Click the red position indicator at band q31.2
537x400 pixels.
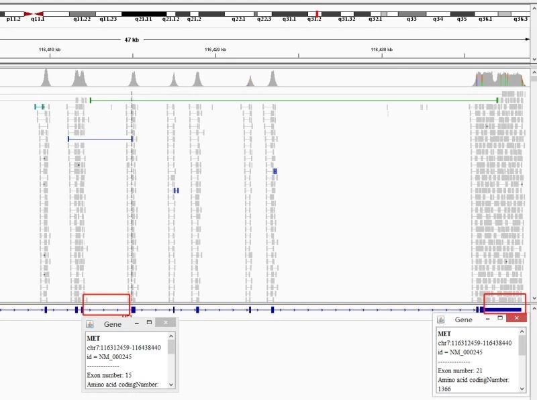pyautogui.click(x=317, y=13)
